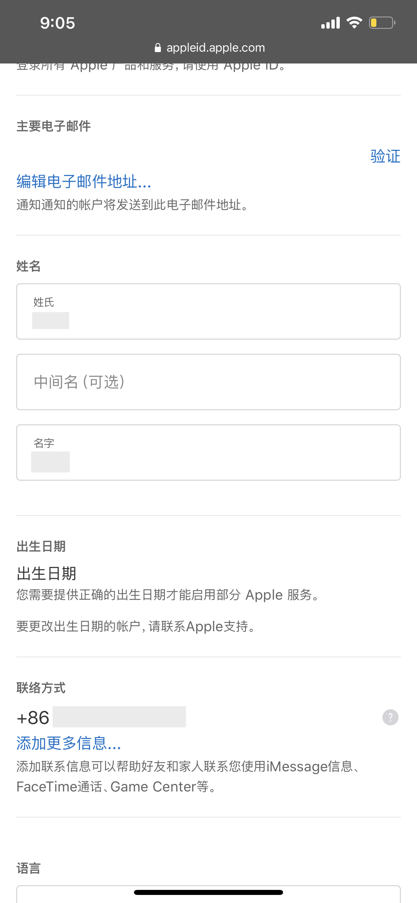This screenshot has width=417, height=903.
Task: Focus the 名字 input field
Action: tap(208, 452)
